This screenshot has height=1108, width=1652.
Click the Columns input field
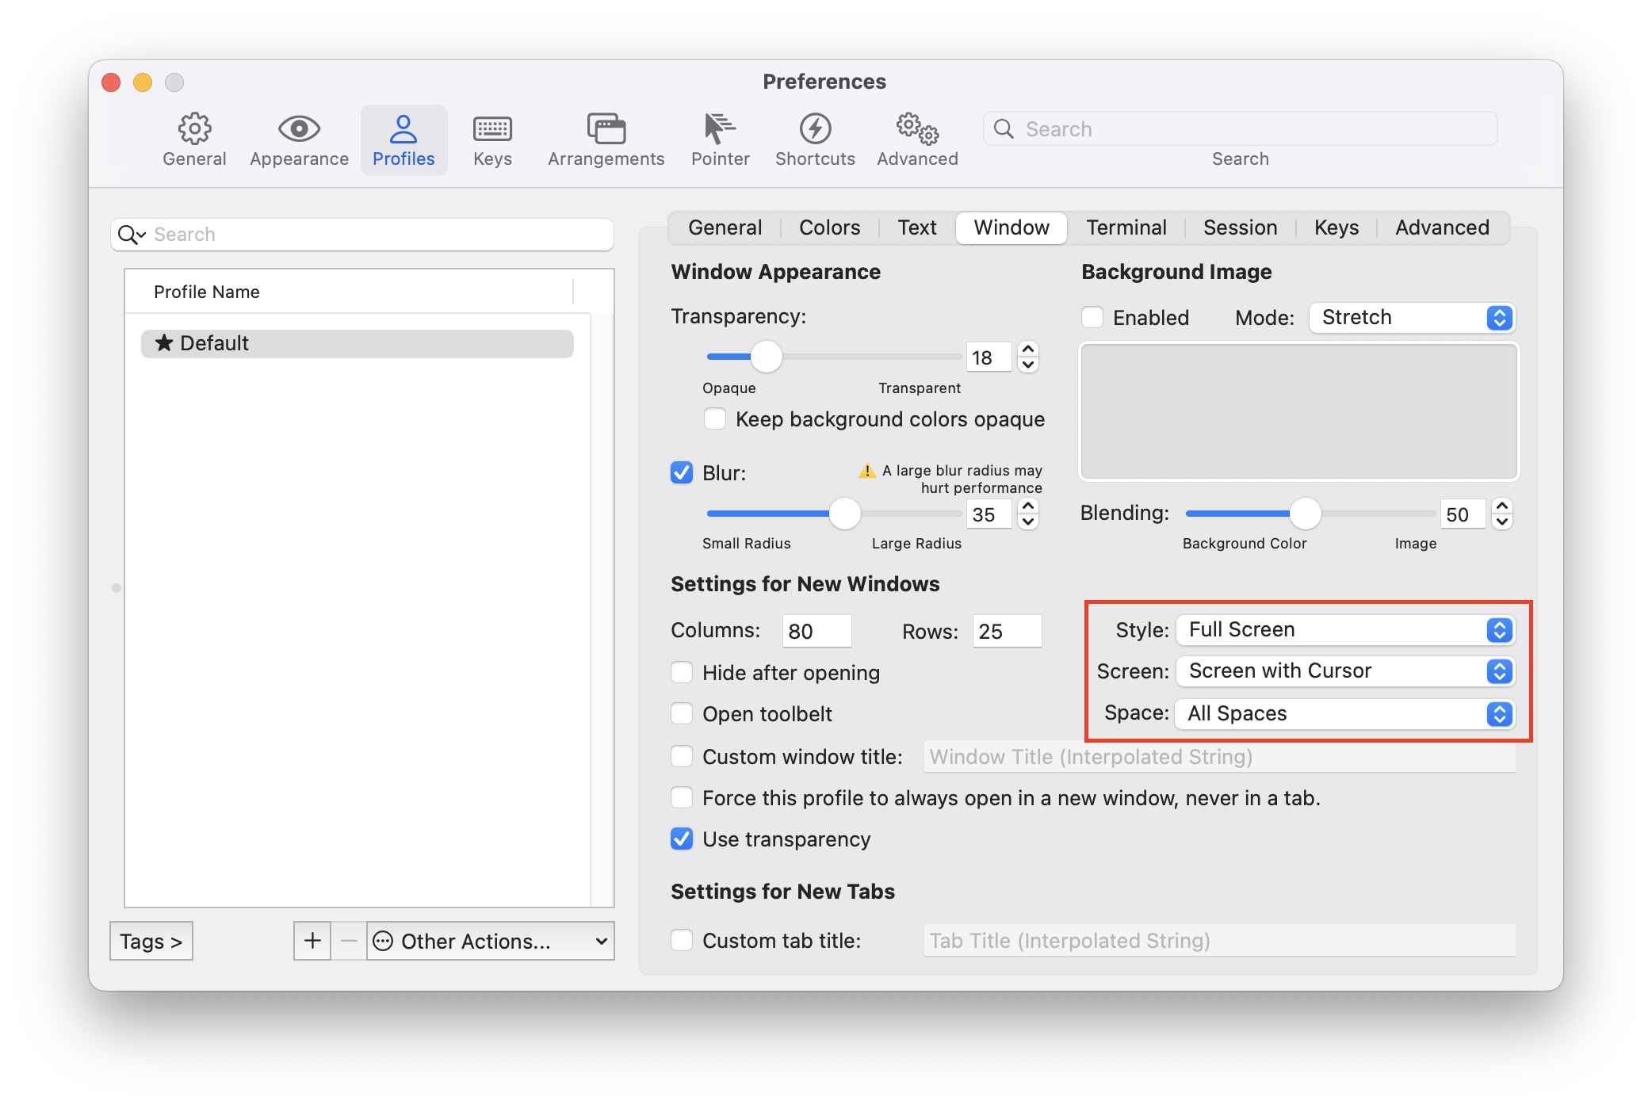(x=816, y=631)
